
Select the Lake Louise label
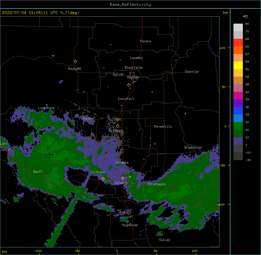pos(5,147)
